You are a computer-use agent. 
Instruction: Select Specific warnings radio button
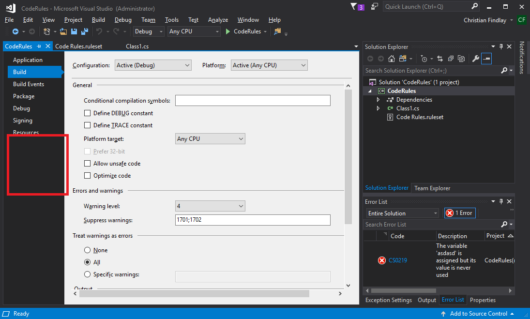pos(87,274)
